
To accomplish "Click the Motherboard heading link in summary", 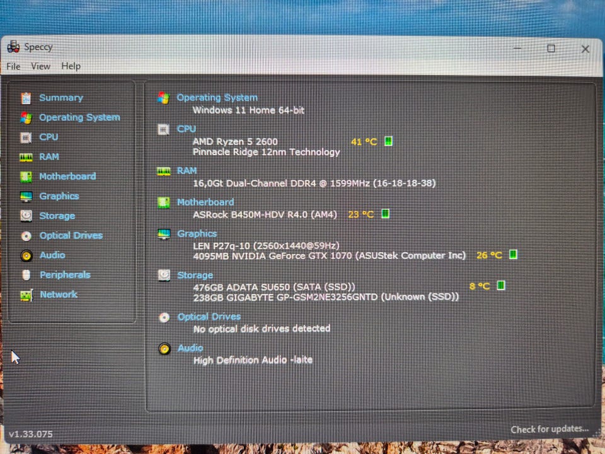I will (x=205, y=202).
